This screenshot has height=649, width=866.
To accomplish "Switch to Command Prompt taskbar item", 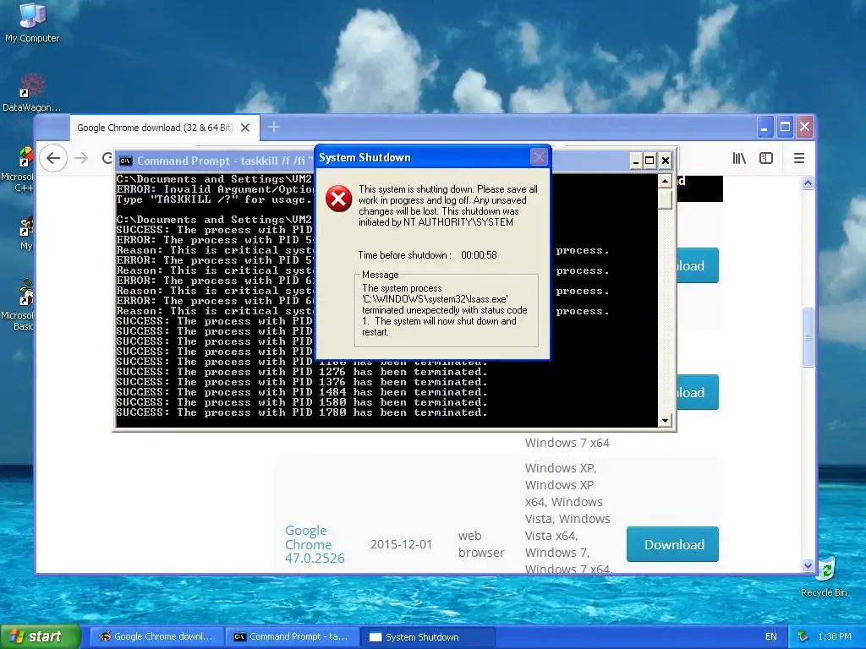I will (x=292, y=637).
